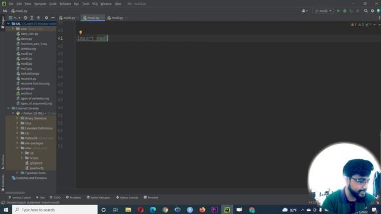
Task: Open the Refactor menu
Action: [x=65, y=4]
